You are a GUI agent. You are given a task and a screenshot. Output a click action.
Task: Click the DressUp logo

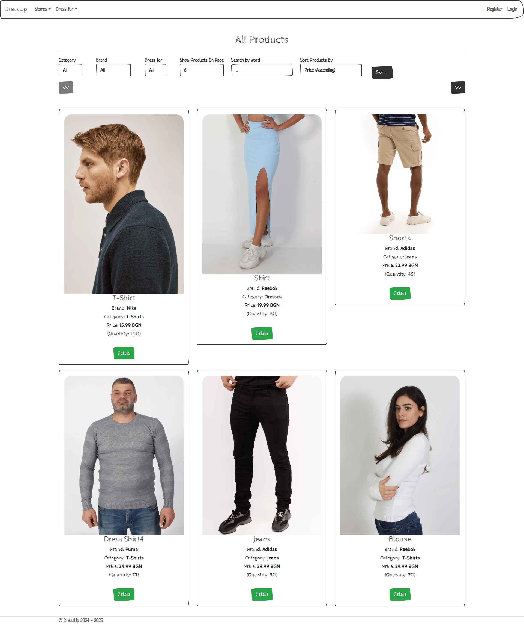(x=16, y=9)
